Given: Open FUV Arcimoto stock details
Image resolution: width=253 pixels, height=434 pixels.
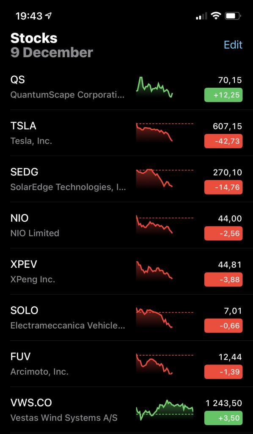Looking at the screenshot, I should pos(126,364).
